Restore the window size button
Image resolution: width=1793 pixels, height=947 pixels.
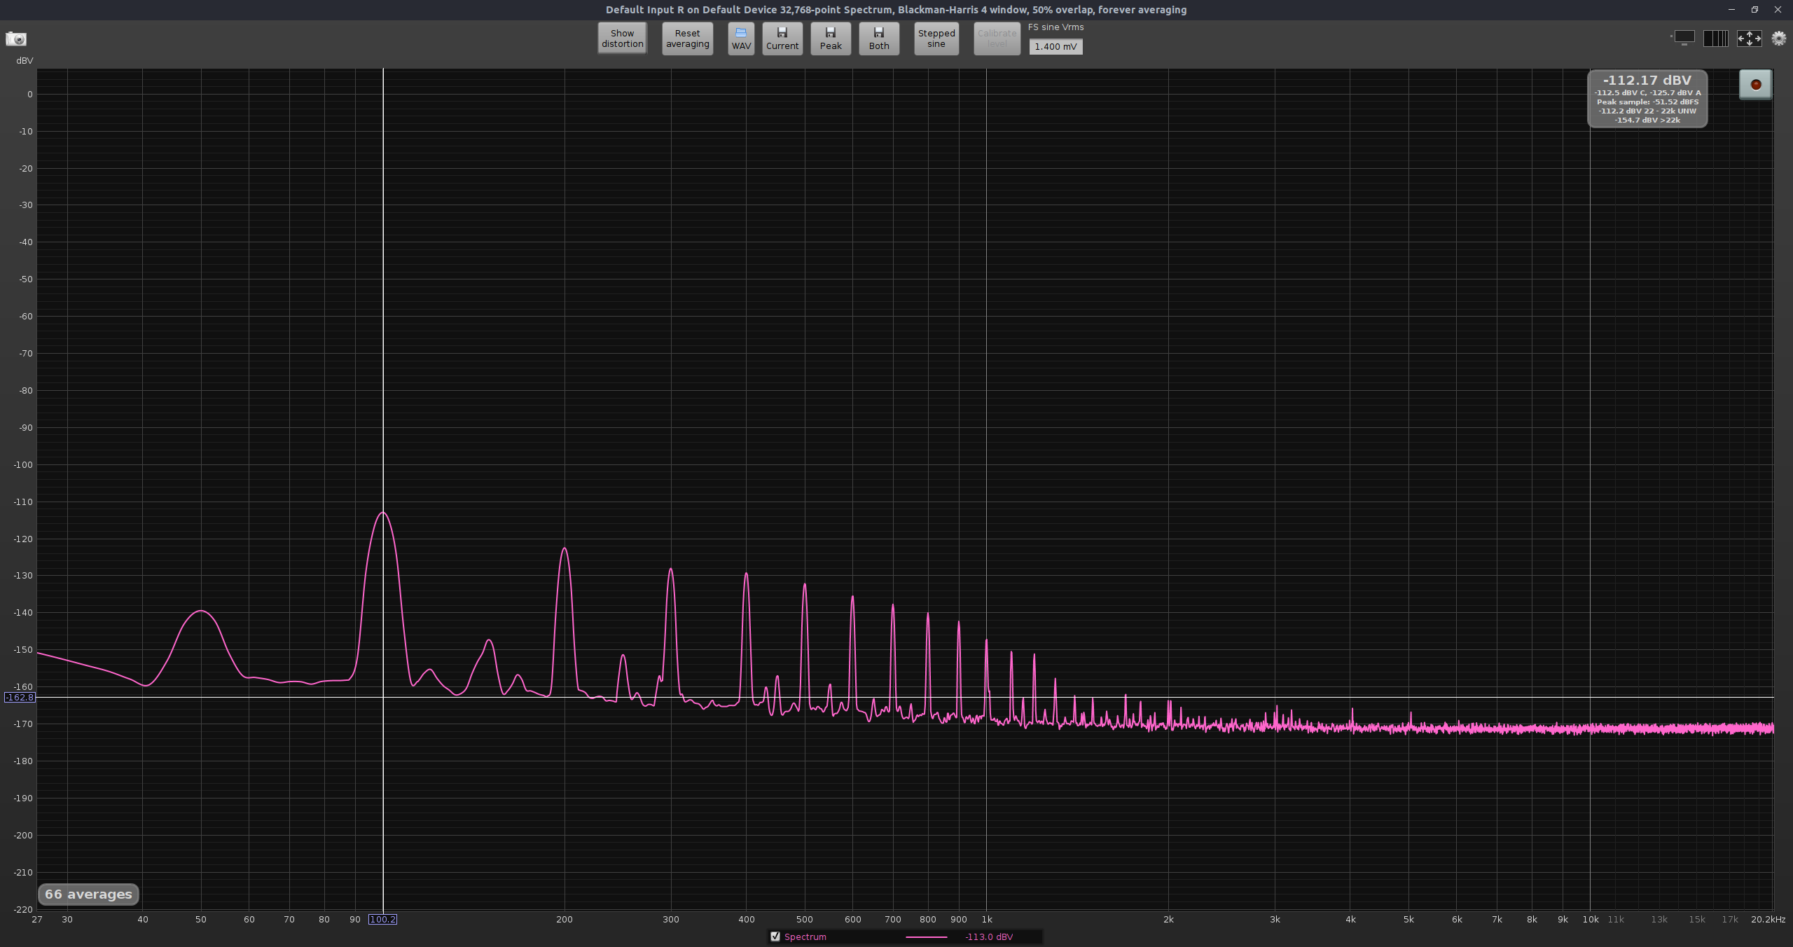point(1754,9)
